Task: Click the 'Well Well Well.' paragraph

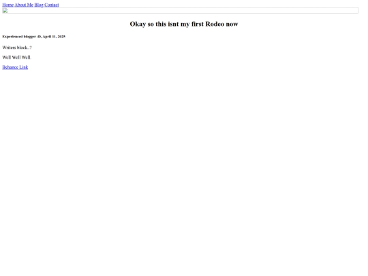Action: click(x=16, y=57)
